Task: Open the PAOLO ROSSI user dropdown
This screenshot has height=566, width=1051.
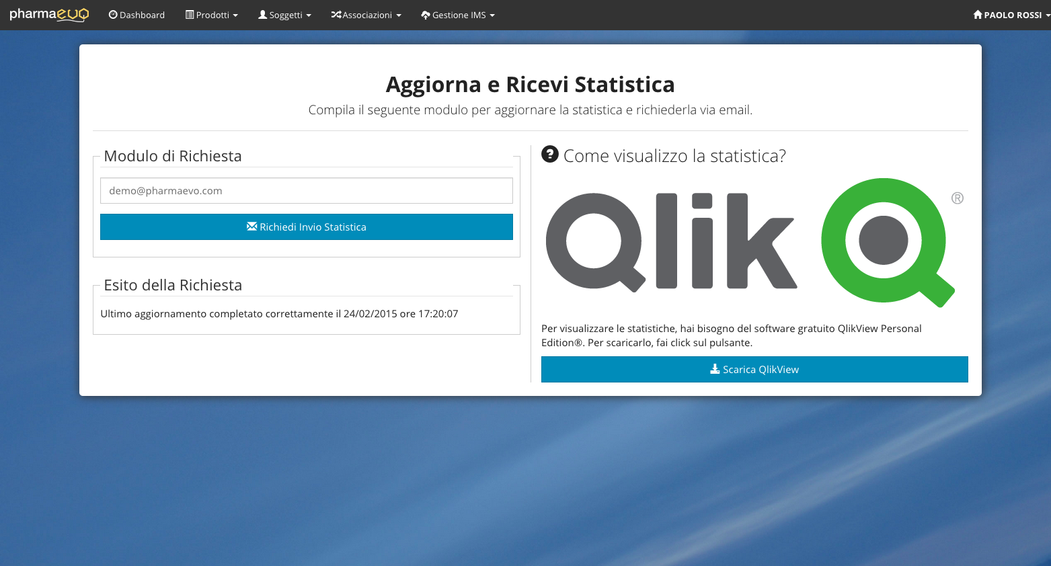Action: (x=1011, y=15)
